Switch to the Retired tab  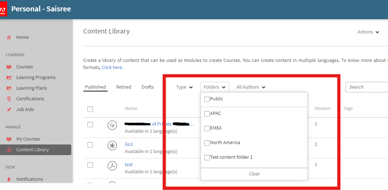tap(124, 87)
